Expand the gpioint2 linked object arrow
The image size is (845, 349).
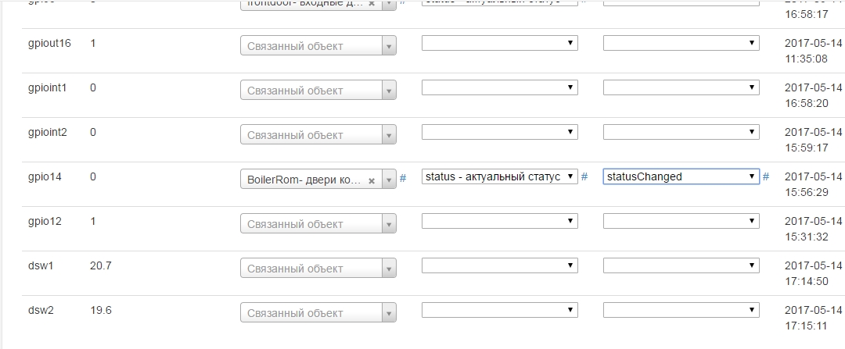(x=388, y=135)
